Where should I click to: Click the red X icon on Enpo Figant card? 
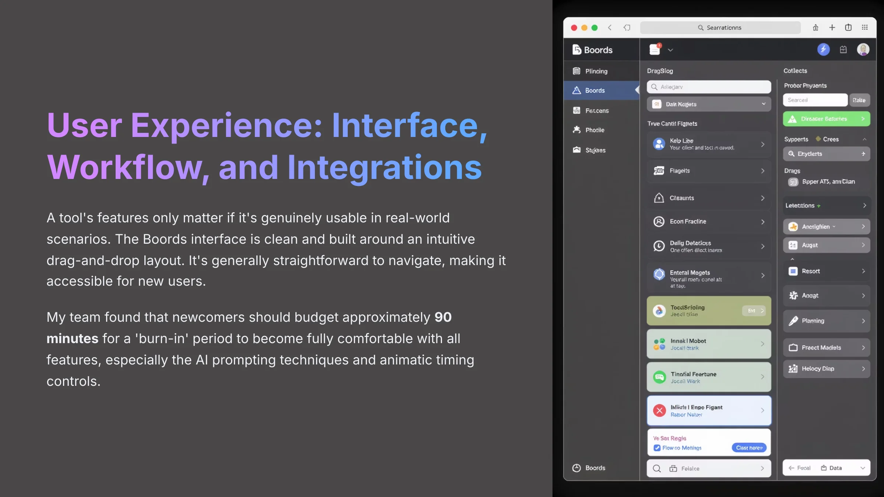click(x=659, y=410)
